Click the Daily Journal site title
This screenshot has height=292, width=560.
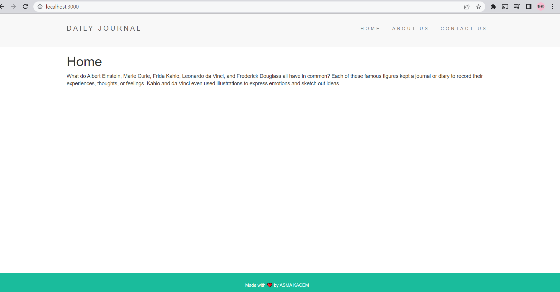click(x=104, y=28)
